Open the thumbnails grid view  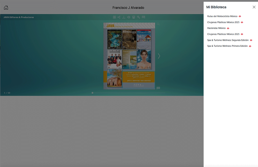(114, 17)
